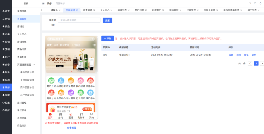Click the 添加 button
The width and height of the screenshot is (264, 134).
tap(108, 39)
